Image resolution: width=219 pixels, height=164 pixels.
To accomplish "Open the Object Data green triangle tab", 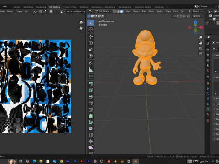I will point(208,109).
